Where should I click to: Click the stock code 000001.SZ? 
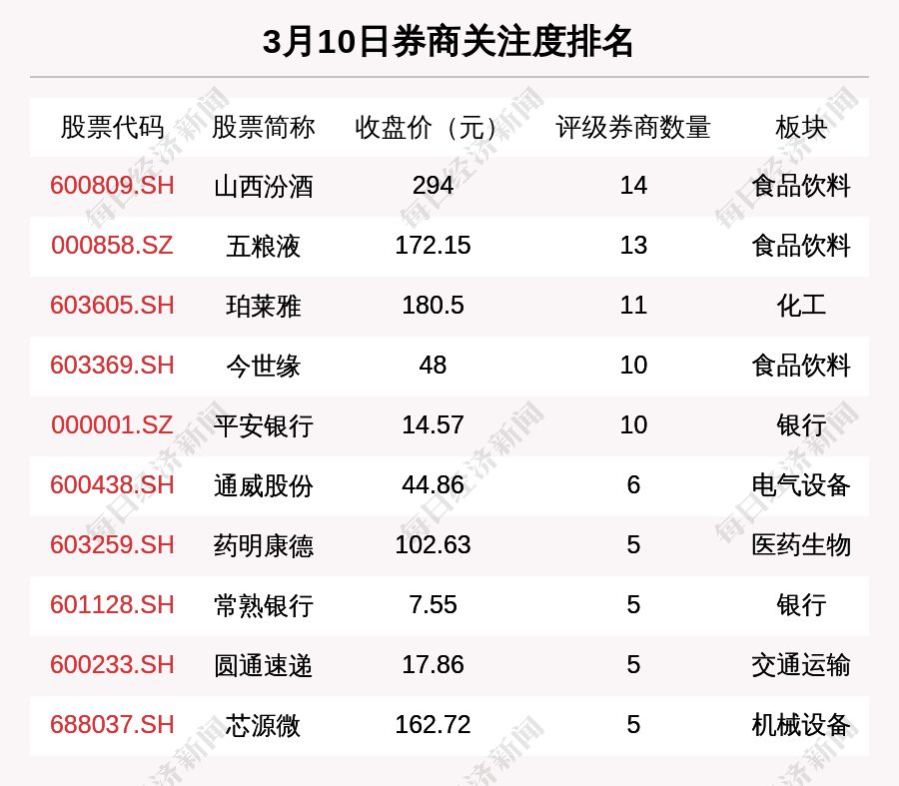112,425
